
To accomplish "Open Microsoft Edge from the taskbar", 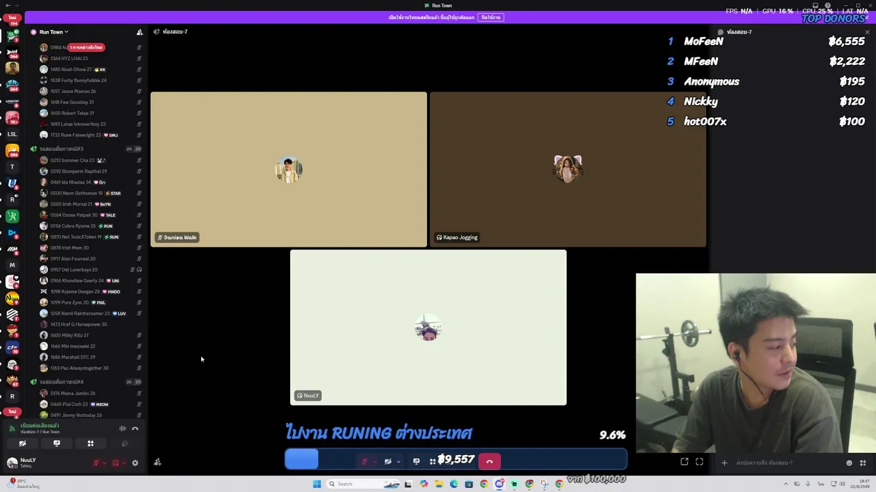I will (454, 484).
